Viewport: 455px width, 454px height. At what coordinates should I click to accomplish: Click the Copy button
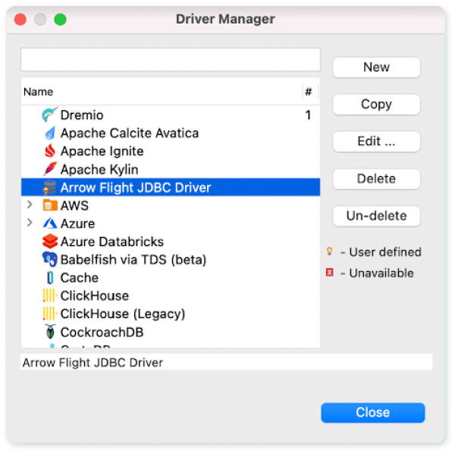(376, 105)
